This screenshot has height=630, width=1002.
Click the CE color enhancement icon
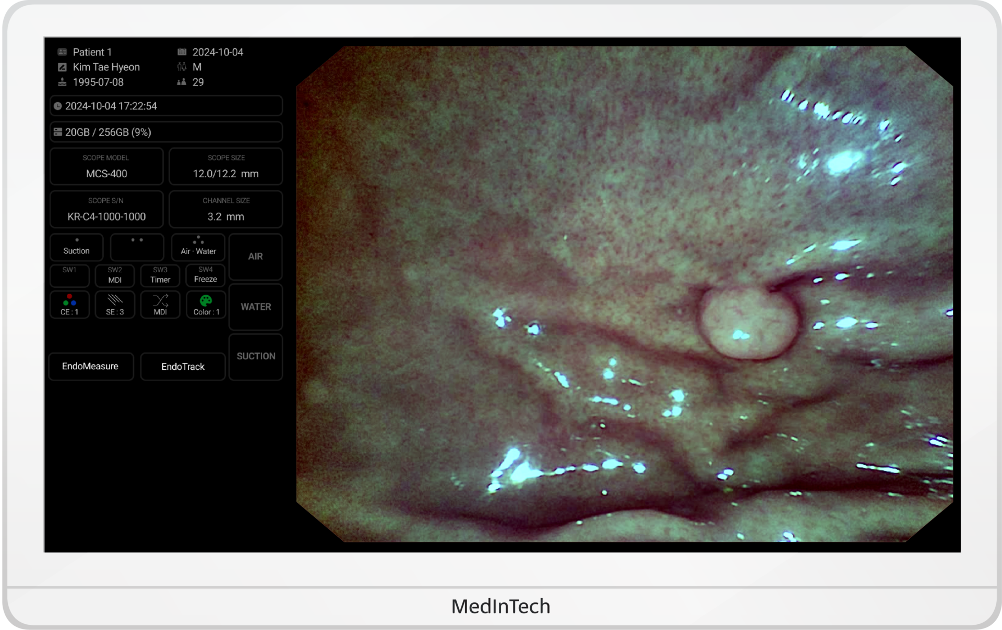tap(69, 300)
